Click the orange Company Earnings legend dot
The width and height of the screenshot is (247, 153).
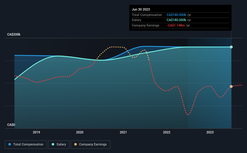tap(76, 144)
